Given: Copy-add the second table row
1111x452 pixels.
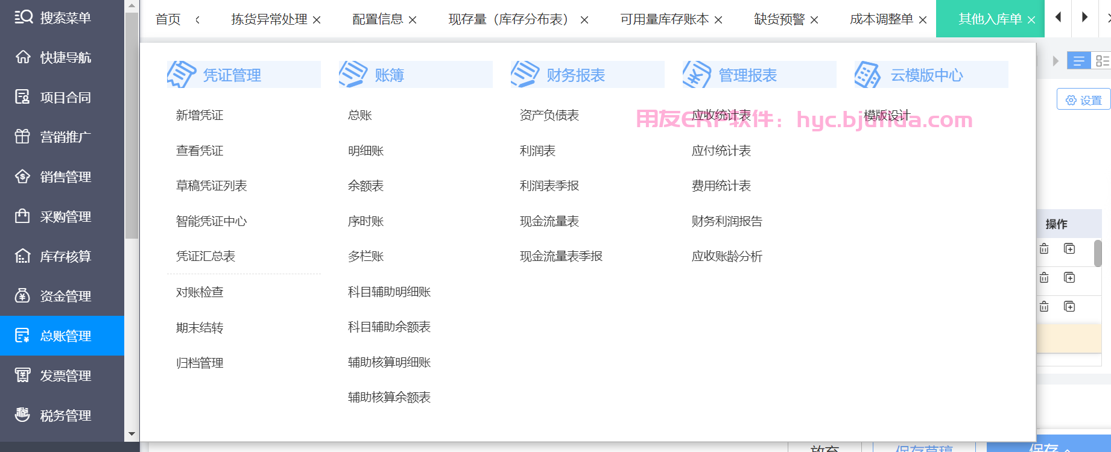Looking at the screenshot, I should pos(1069,278).
